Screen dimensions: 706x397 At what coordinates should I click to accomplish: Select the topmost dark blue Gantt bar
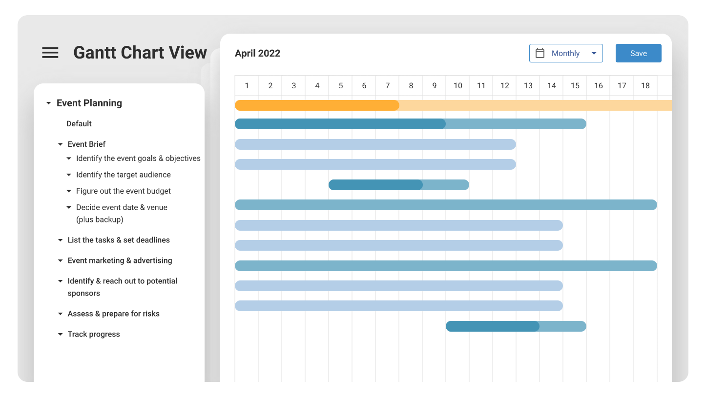340,123
